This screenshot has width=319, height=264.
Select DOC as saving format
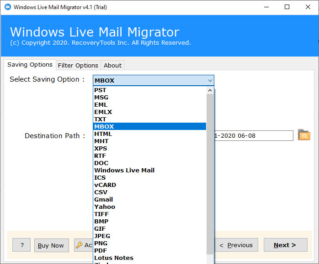point(149,163)
